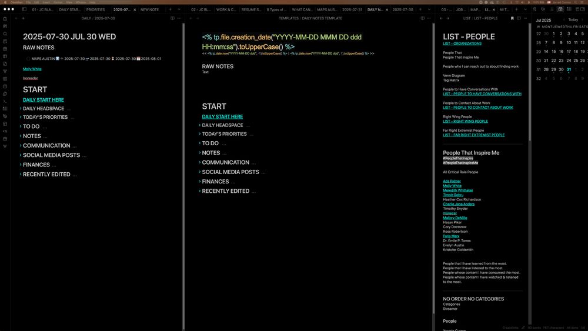Viewport: 588px width, 331px height.
Task: Click the LIST - PEOPLE pane scrollbar
Action: click(x=530, y=82)
